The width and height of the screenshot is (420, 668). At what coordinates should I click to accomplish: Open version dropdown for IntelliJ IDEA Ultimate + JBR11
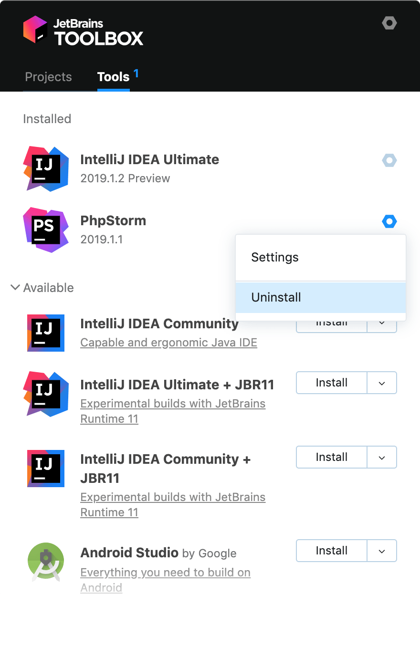(x=382, y=383)
